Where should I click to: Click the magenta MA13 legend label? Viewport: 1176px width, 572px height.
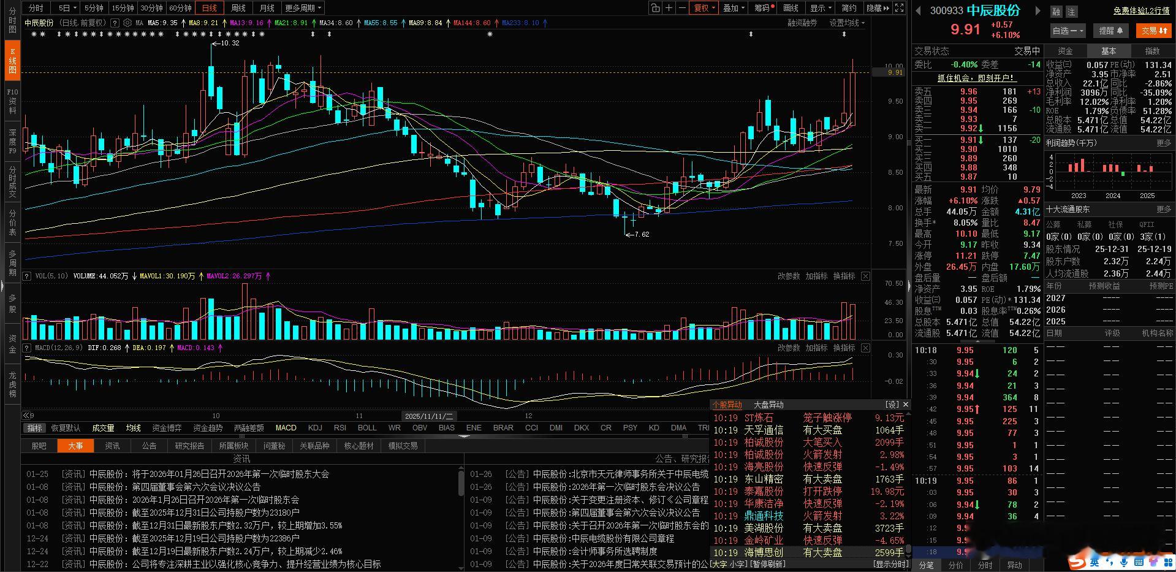click(246, 23)
